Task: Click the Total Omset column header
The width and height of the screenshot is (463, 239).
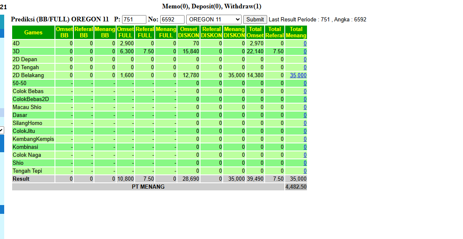Action: tap(255, 32)
